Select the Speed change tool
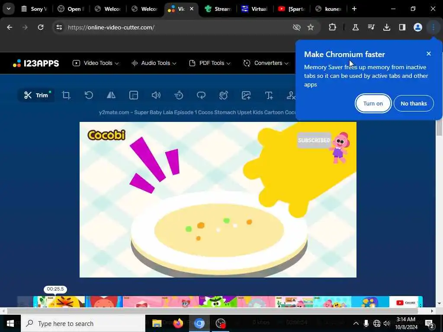Image resolution: width=443 pixels, height=332 pixels. coord(179,95)
